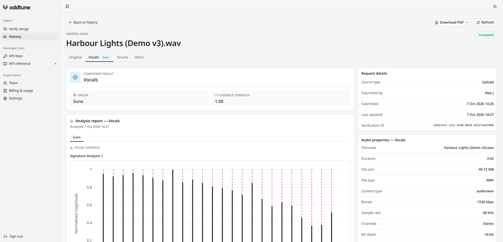The width and height of the screenshot is (503, 242).
Task: Go back to history
Action: 83,22
